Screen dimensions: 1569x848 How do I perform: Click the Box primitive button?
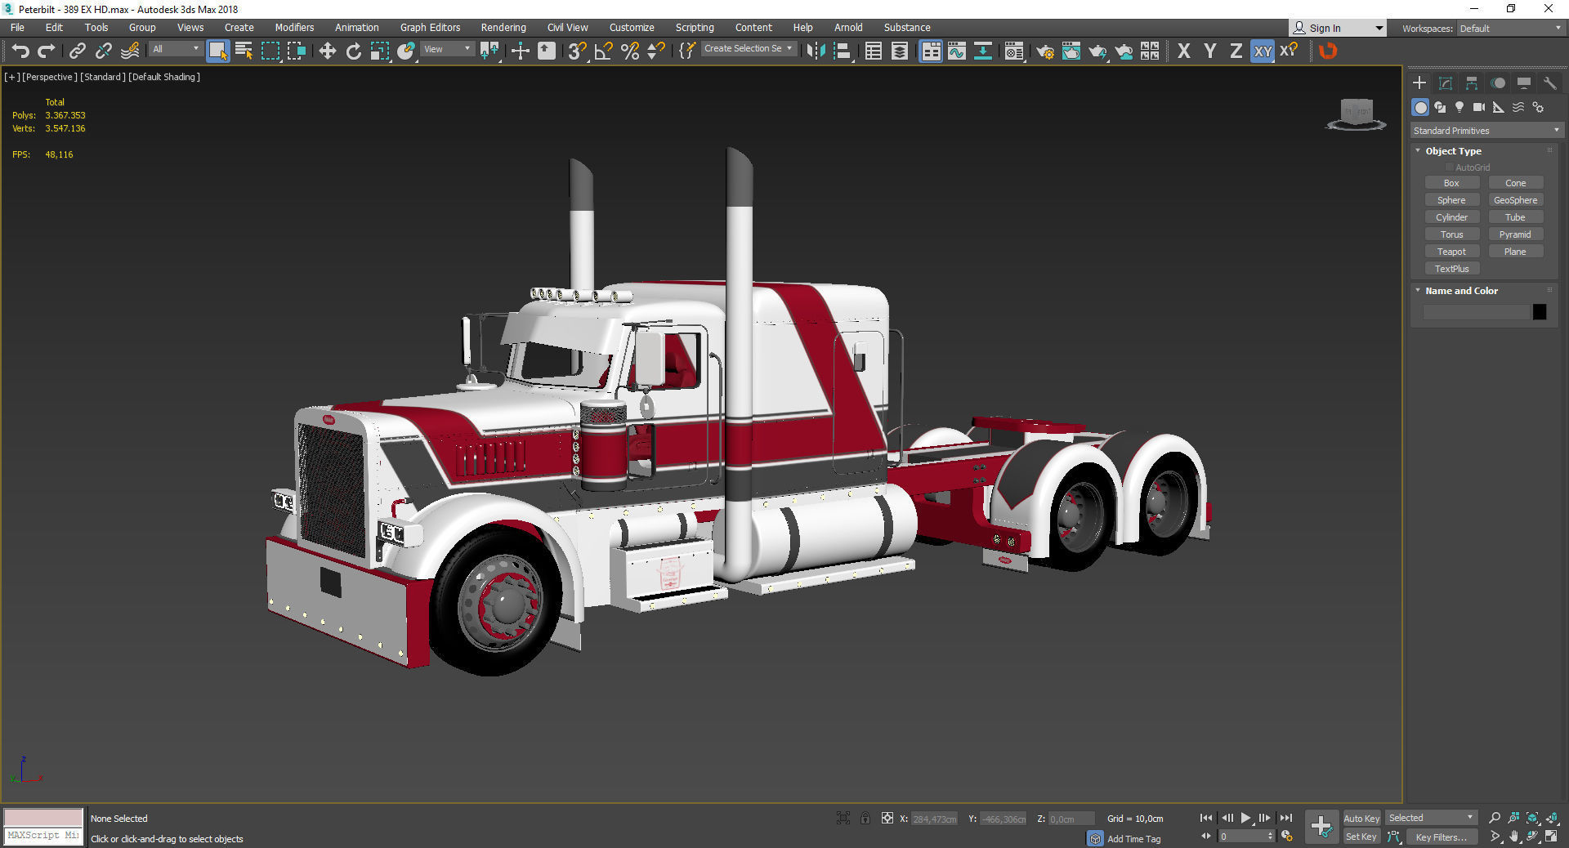click(1451, 183)
